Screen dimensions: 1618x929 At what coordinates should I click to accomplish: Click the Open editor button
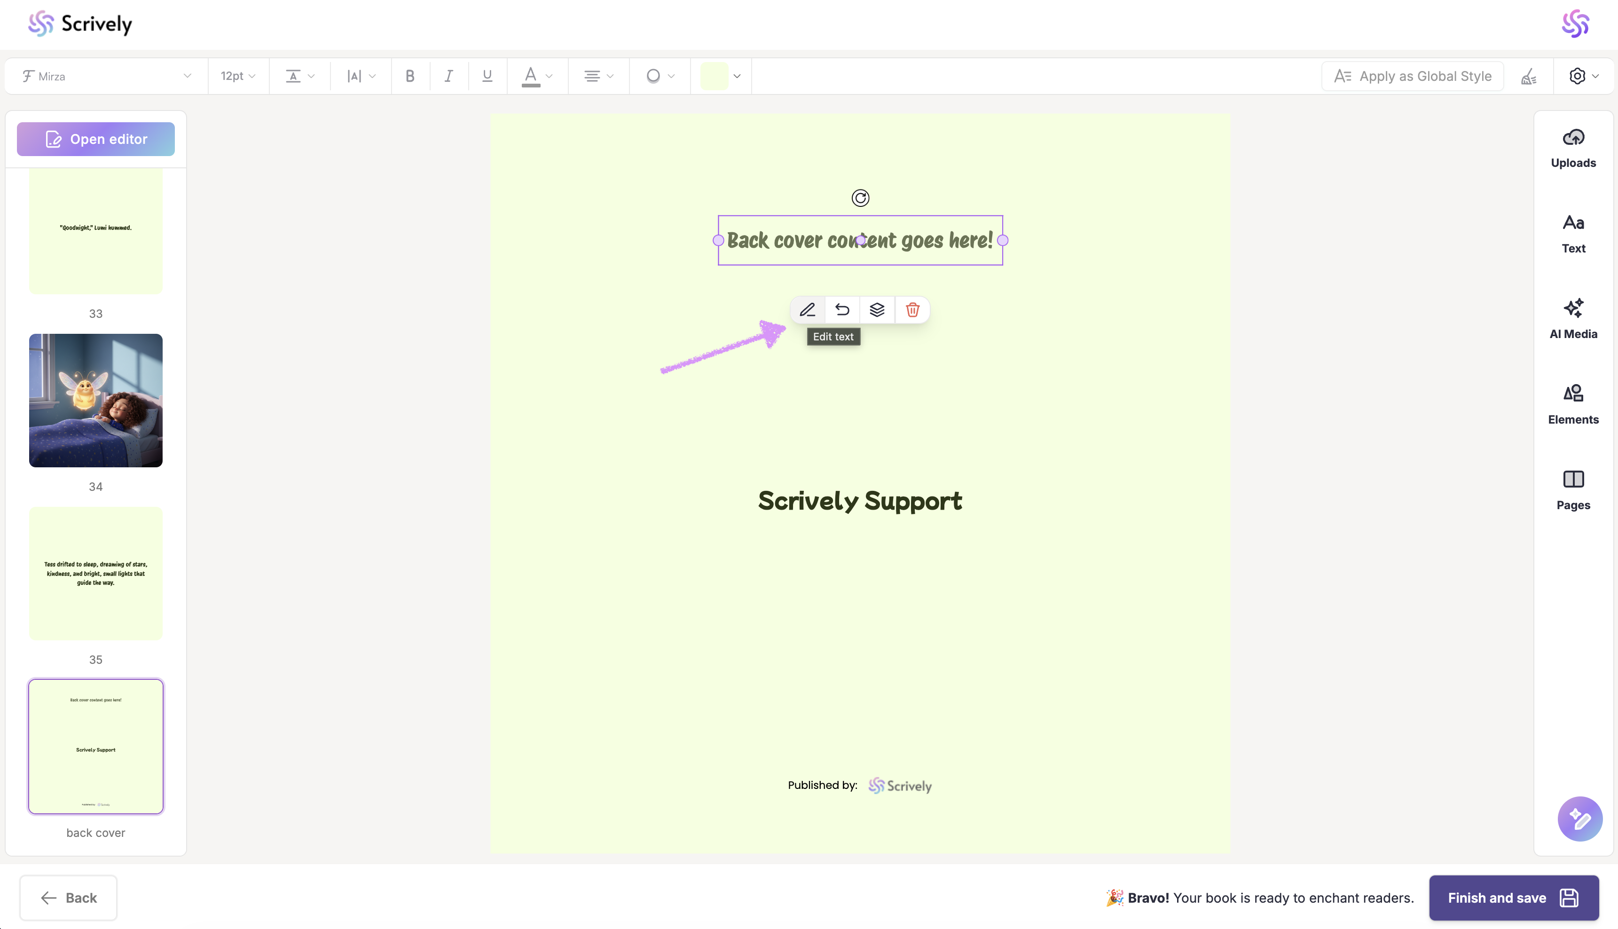[96, 139]
